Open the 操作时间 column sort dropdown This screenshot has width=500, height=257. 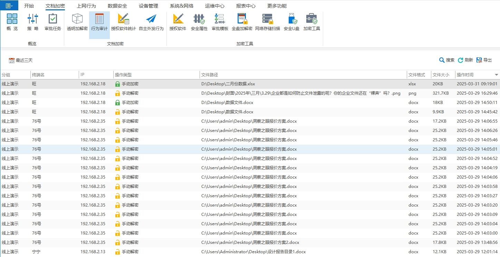click(496, 74)
